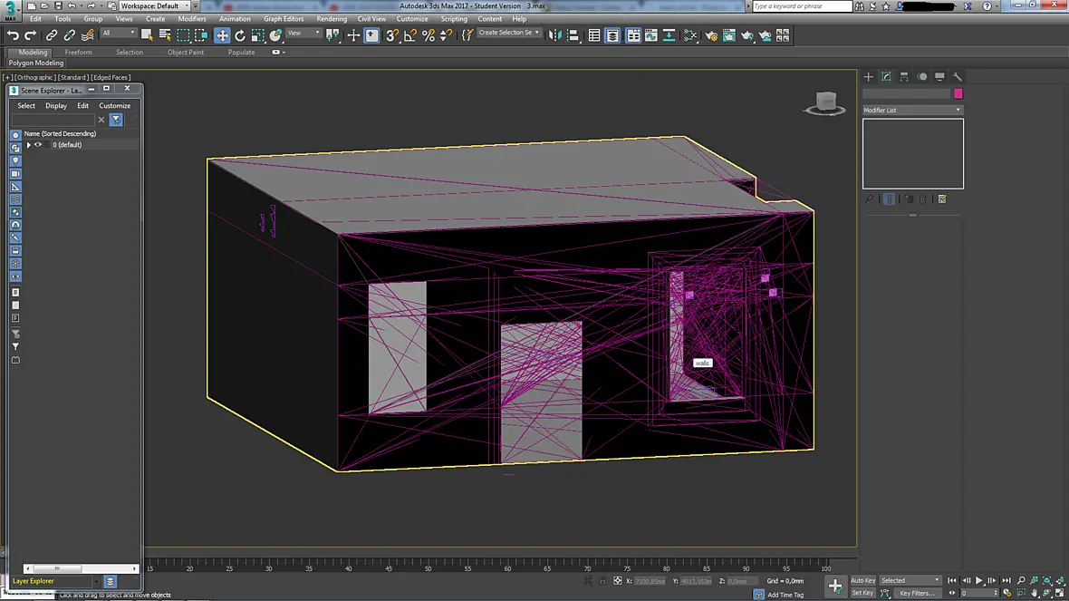This screenshot has height=601, width=1069.
Task: Open the Create Selection Set dropdown
Action: [508, 33]
